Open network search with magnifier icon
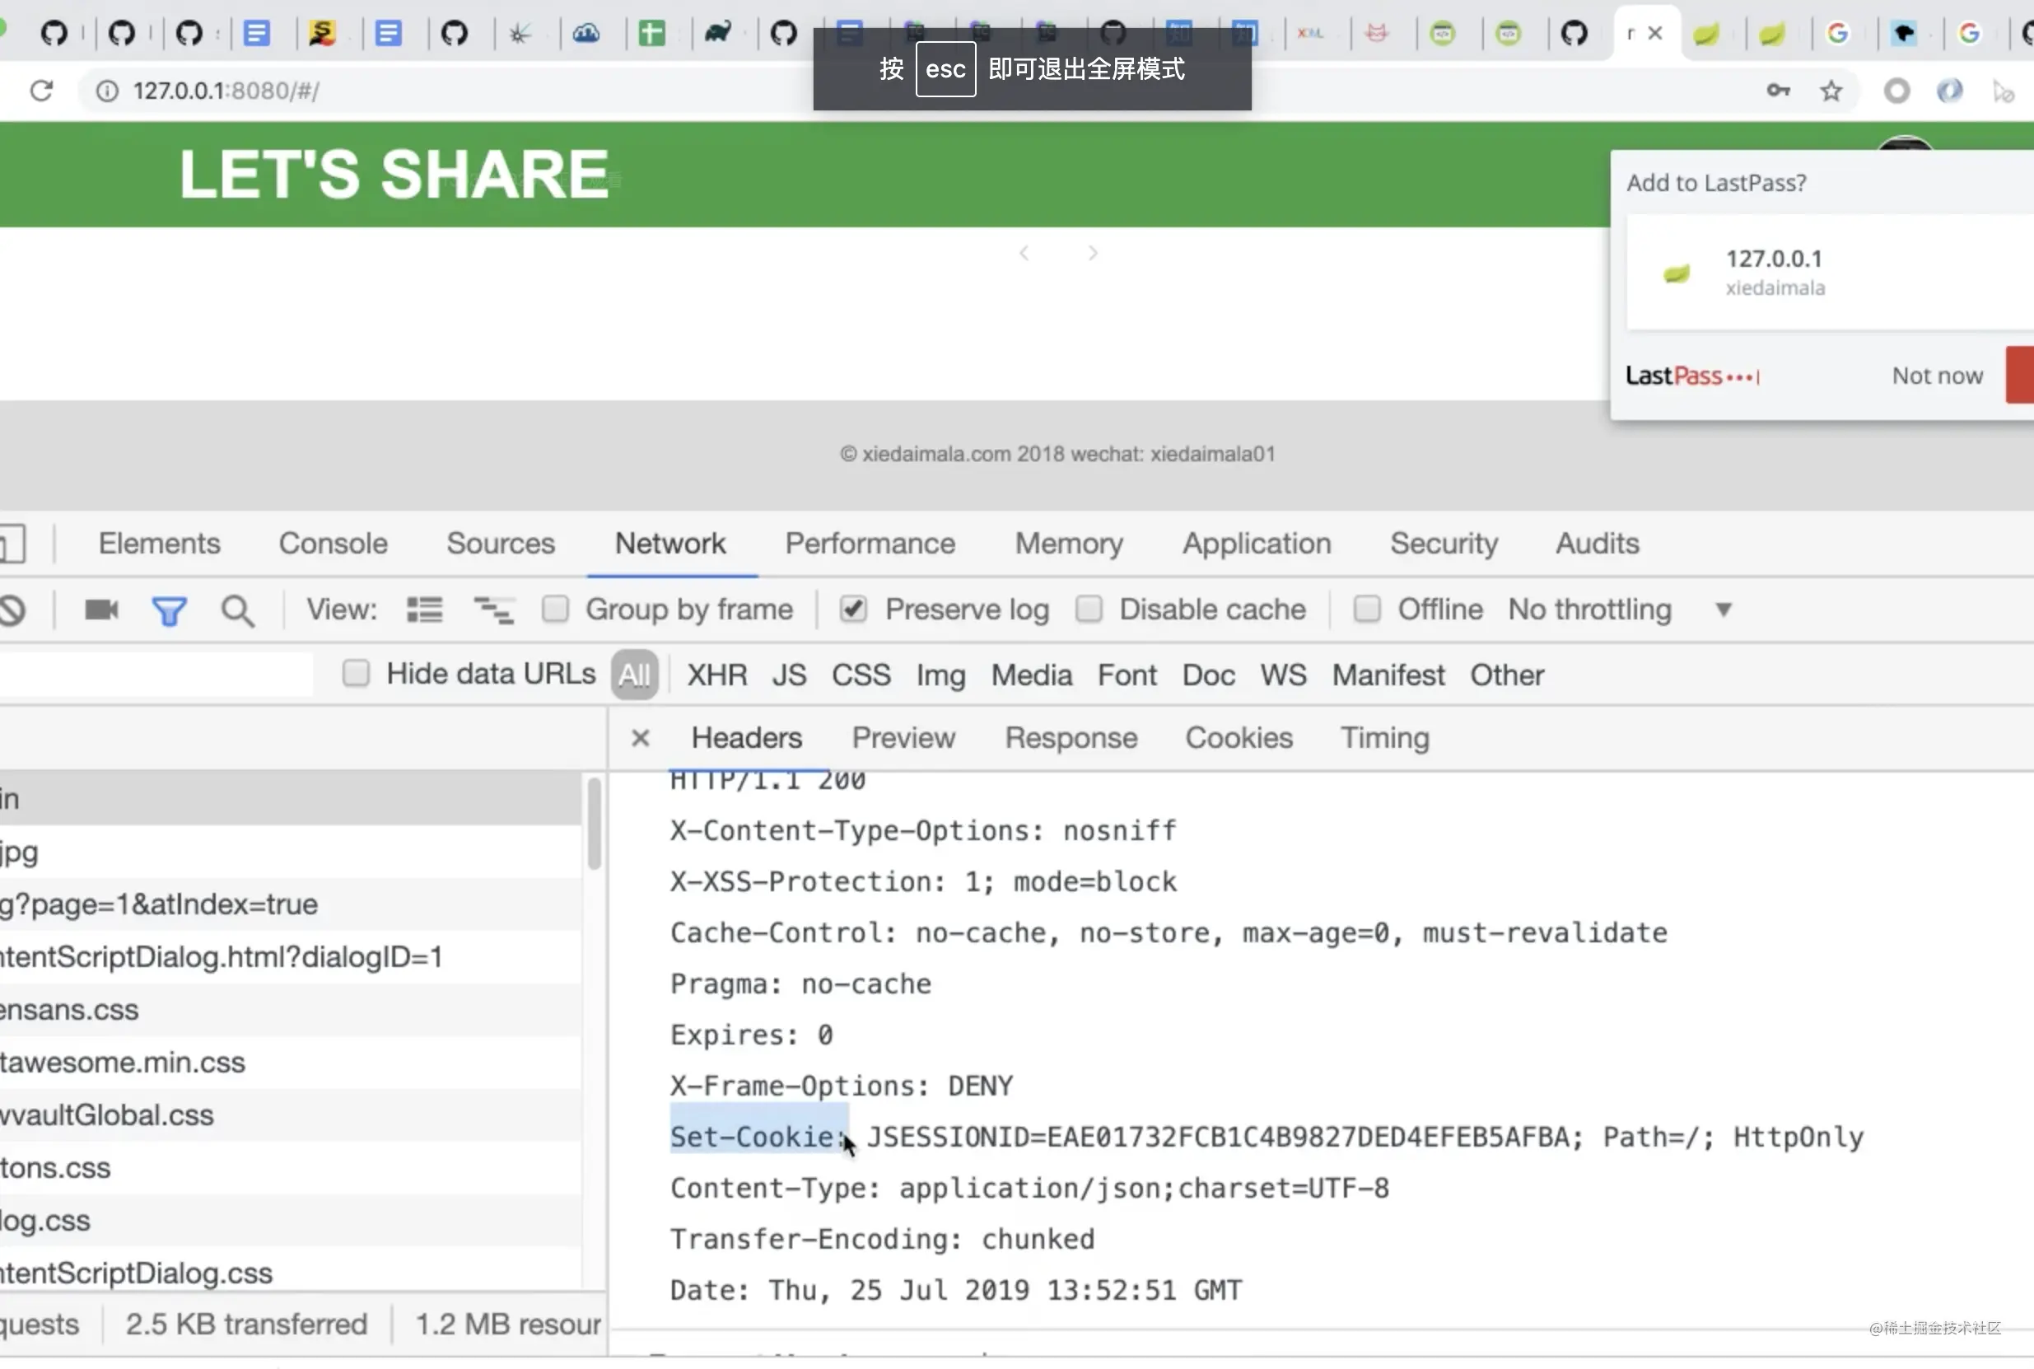 pos(237,610)
